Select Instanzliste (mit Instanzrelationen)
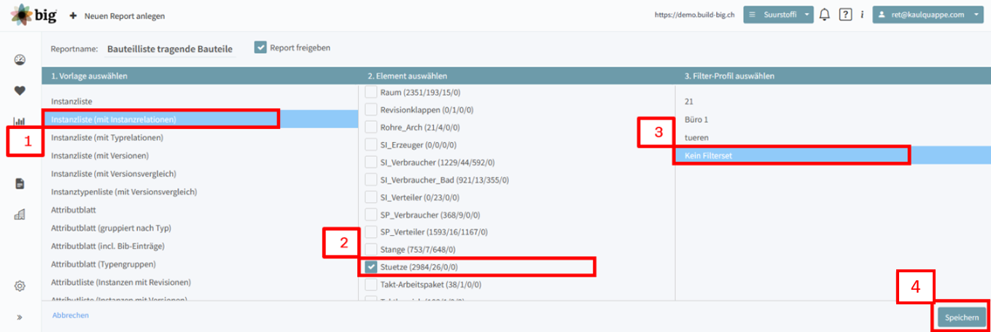The width and height of the screenshot is (991, 332). [x=200, y=119]
